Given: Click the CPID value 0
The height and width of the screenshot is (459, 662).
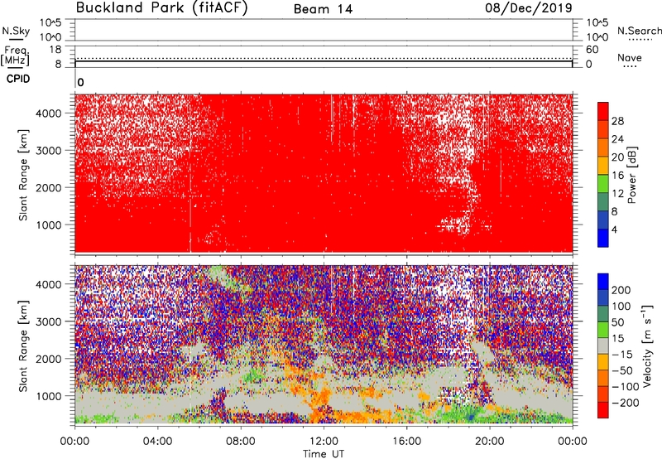Looking at the screenshot, I should click(x=80, y=82).
